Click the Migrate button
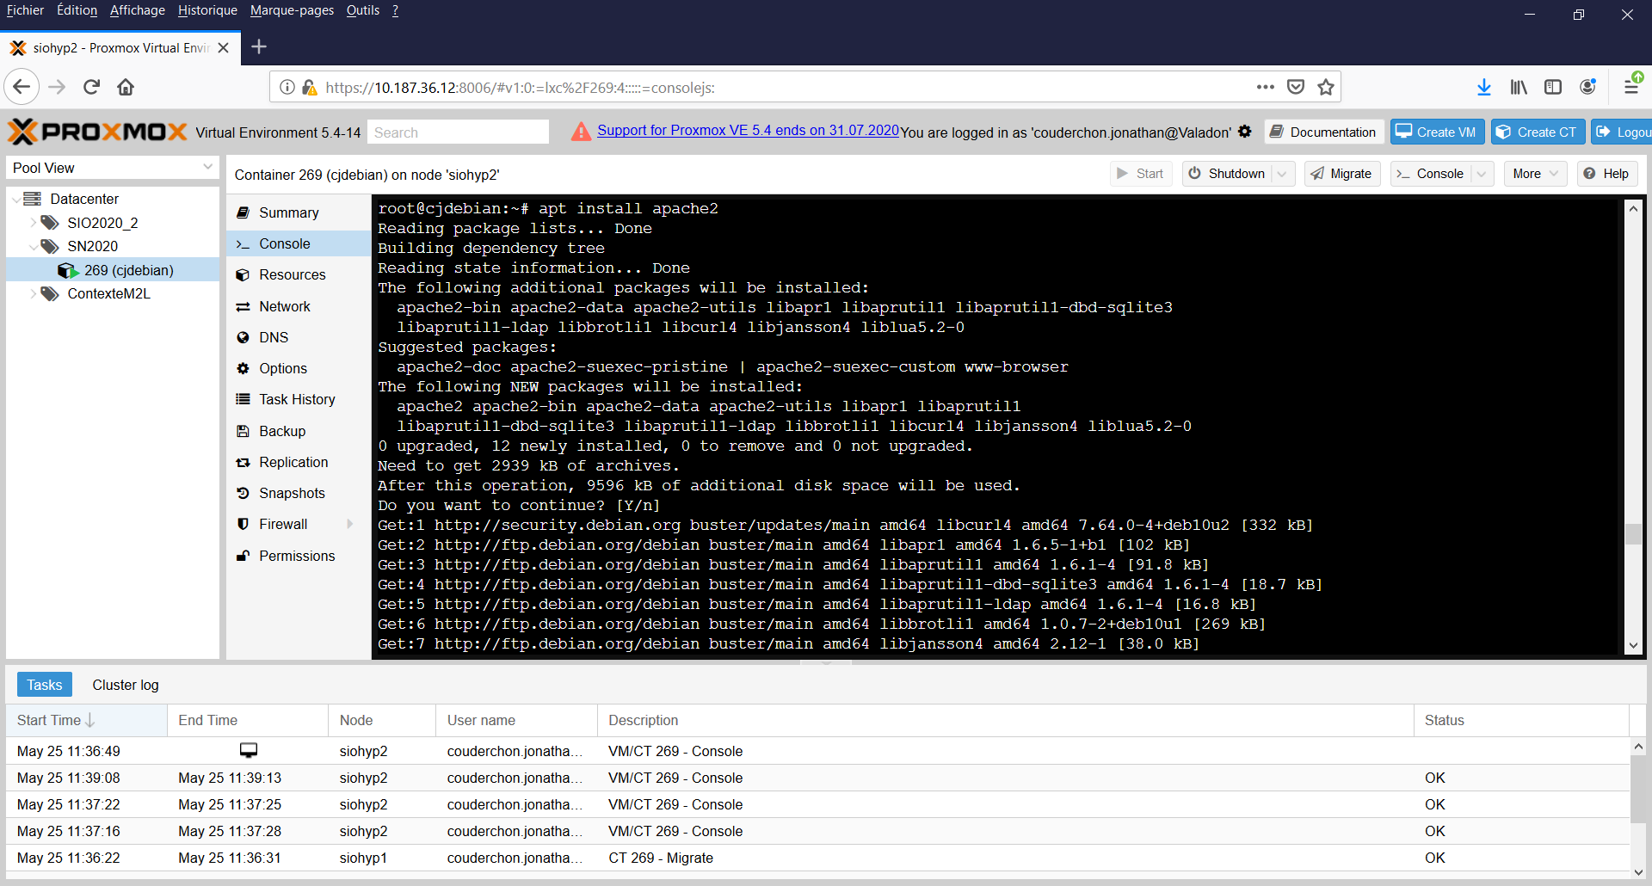The image size is (1652, 886). [x=1342, y=174]
